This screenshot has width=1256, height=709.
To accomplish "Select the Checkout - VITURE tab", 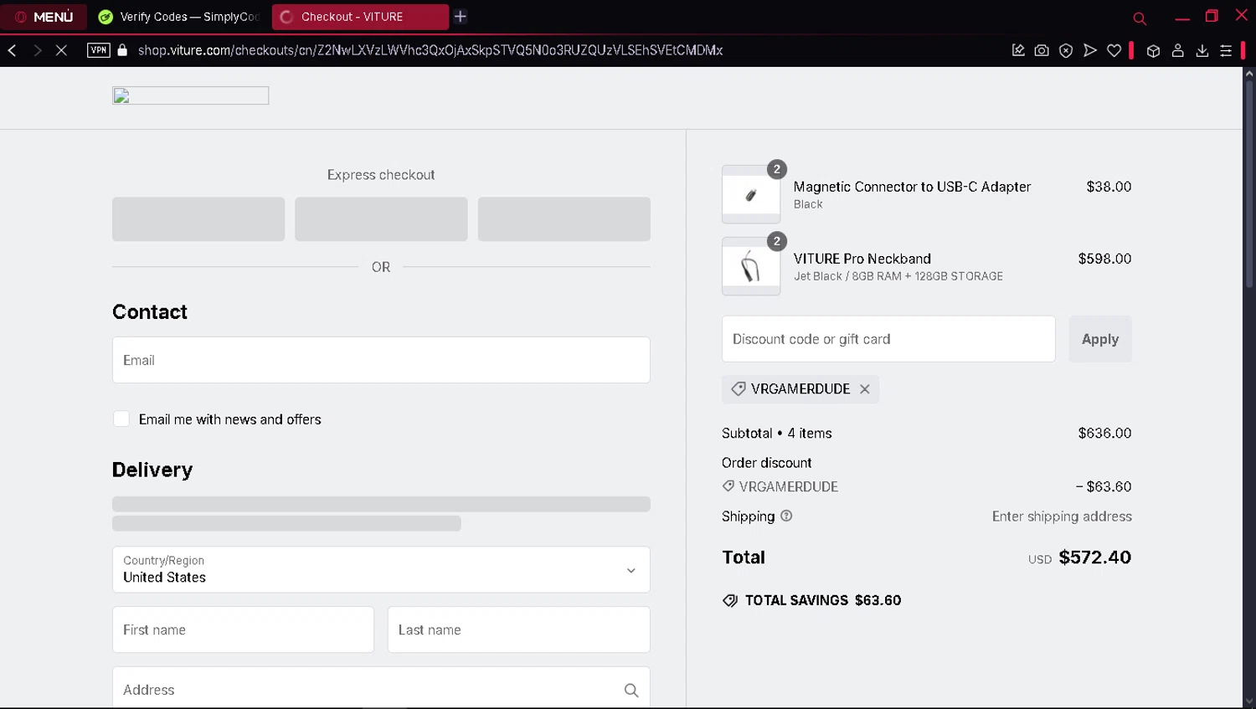I will coord(360,17).
